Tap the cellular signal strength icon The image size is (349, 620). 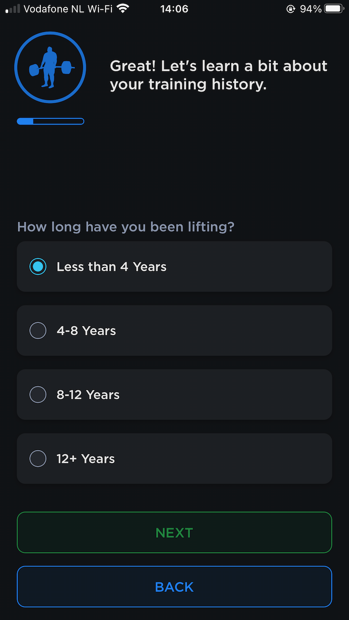[13, 9]
